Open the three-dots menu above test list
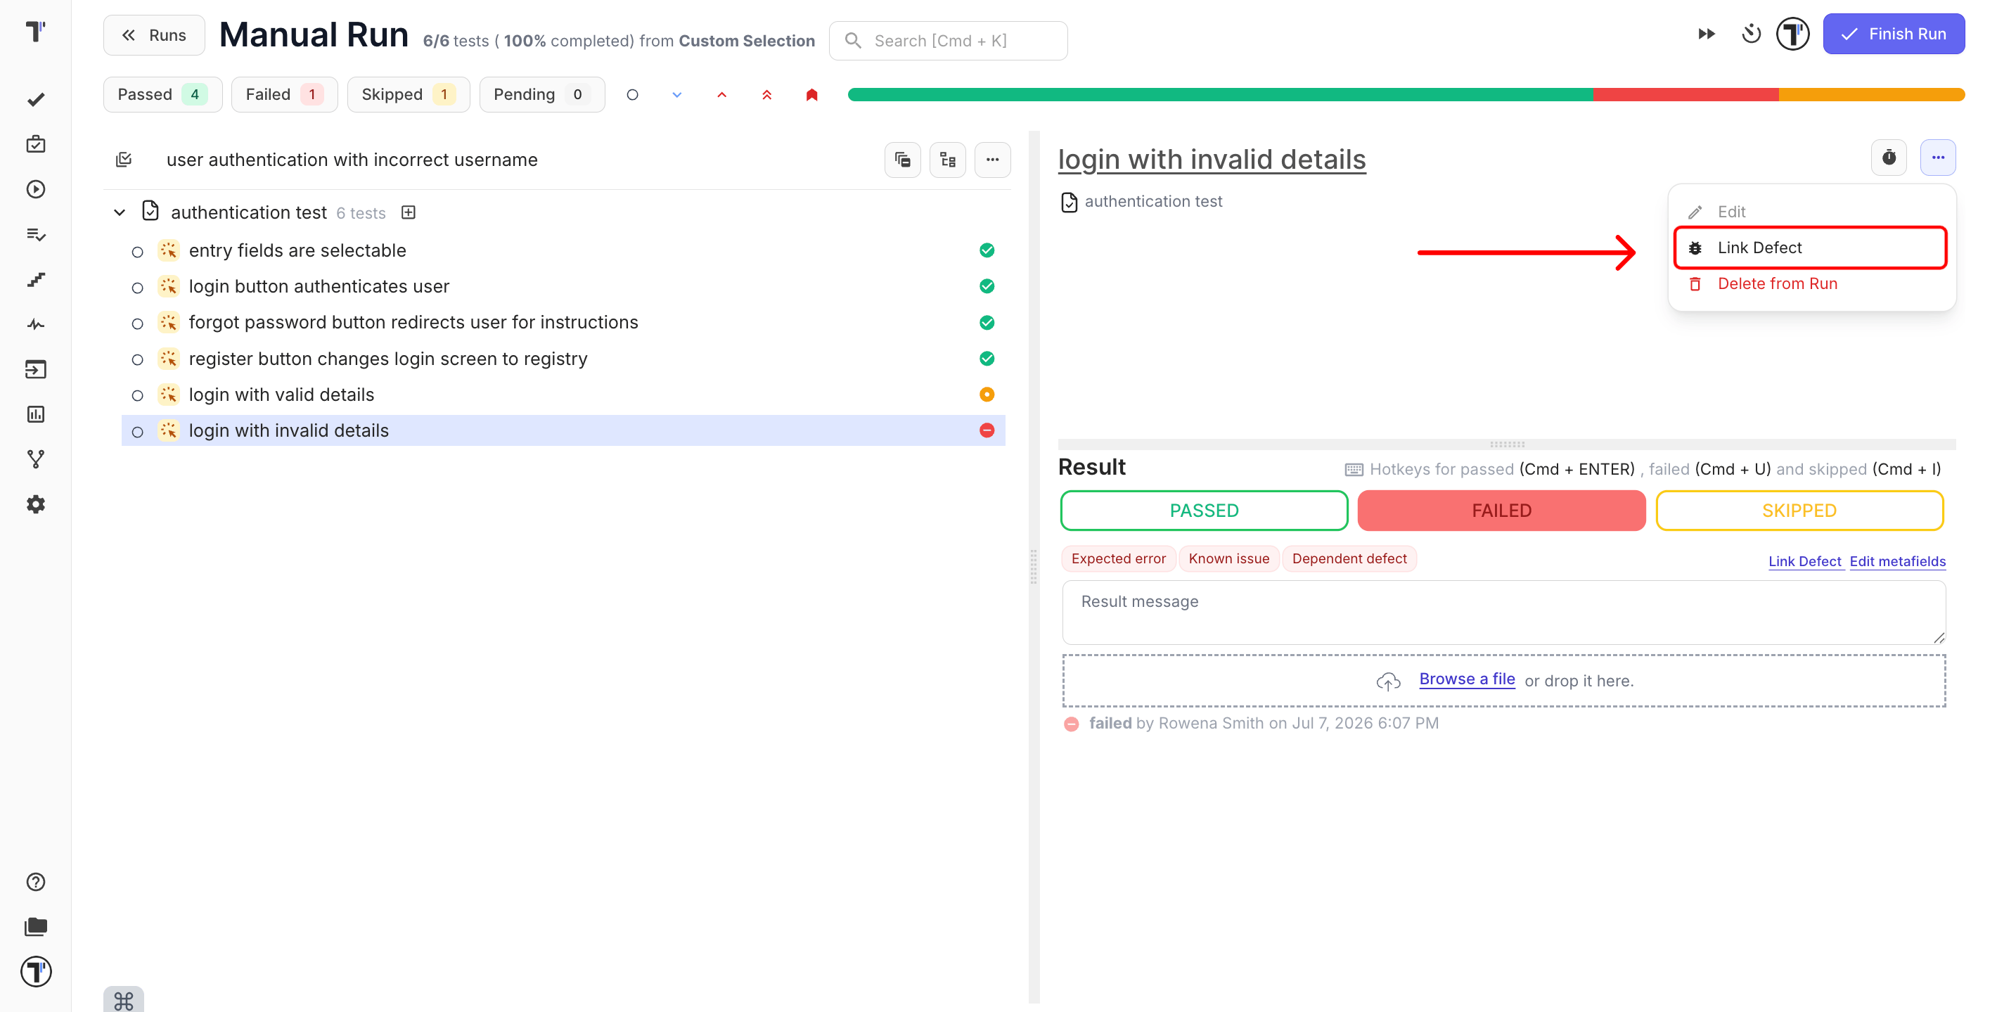This screenshot has width=1997, height=1012. [992, 160]
